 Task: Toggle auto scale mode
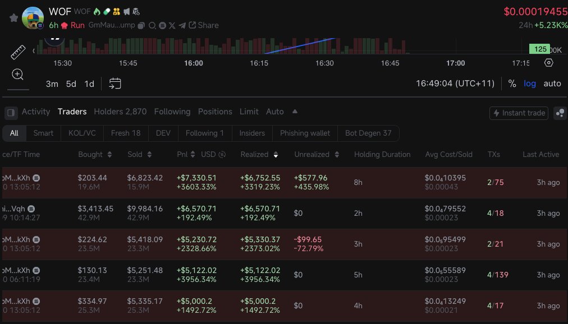click(x=552, y=84)
